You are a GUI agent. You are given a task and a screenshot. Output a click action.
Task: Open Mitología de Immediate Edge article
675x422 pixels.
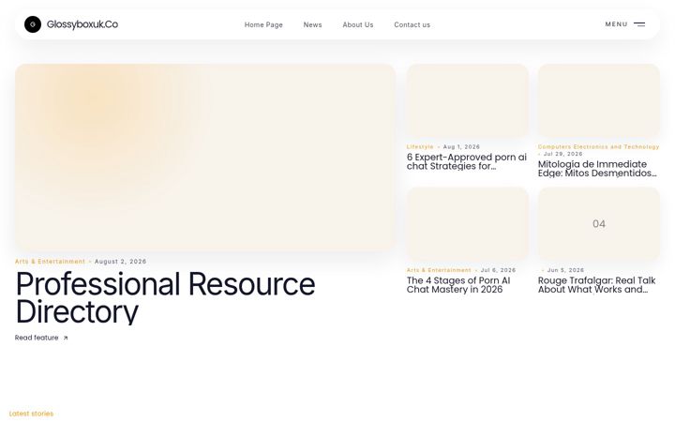click(x=597, y=169)
